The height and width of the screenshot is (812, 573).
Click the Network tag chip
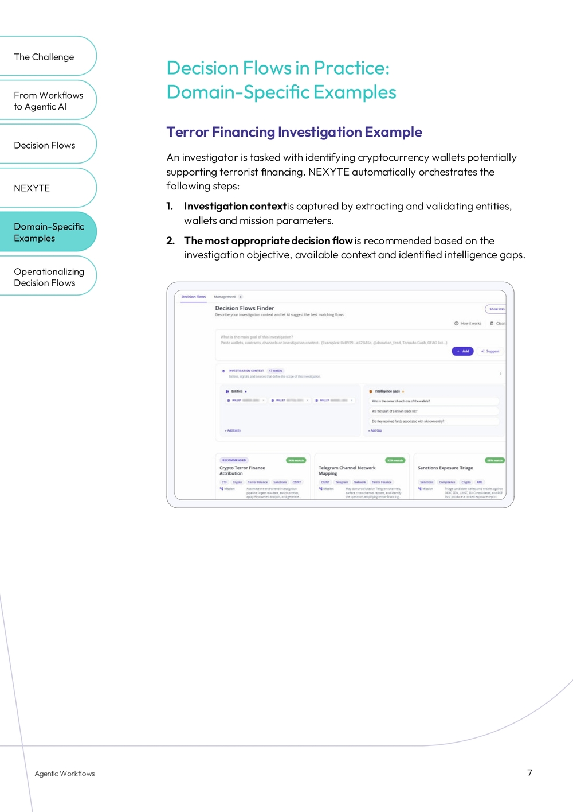[360, 482]
